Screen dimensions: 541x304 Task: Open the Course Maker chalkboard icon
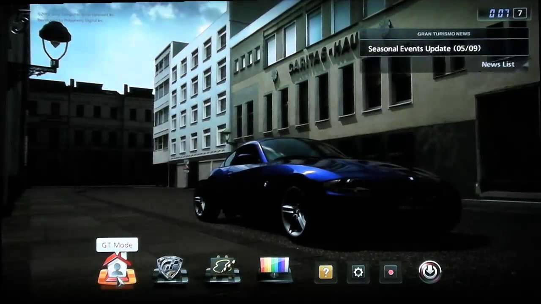coord(223,269)
